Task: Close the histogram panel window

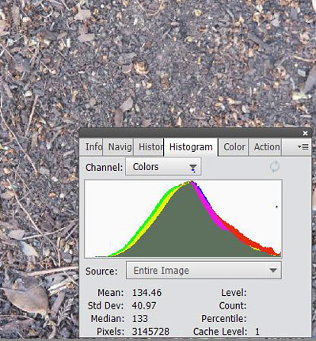Action: 305,134
